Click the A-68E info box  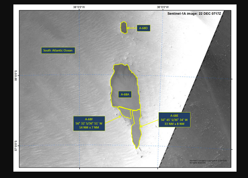[x=174, y=120]
